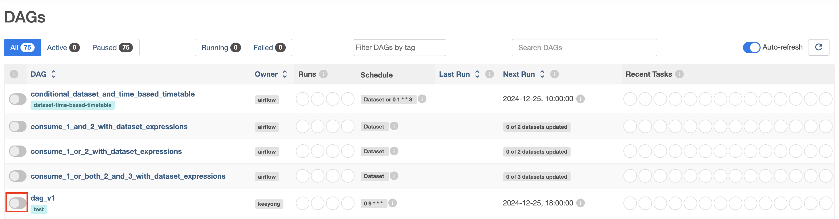Click info icon beside Runs header
The height and width of the screenshot is (219, 839).
pos(323,74)
